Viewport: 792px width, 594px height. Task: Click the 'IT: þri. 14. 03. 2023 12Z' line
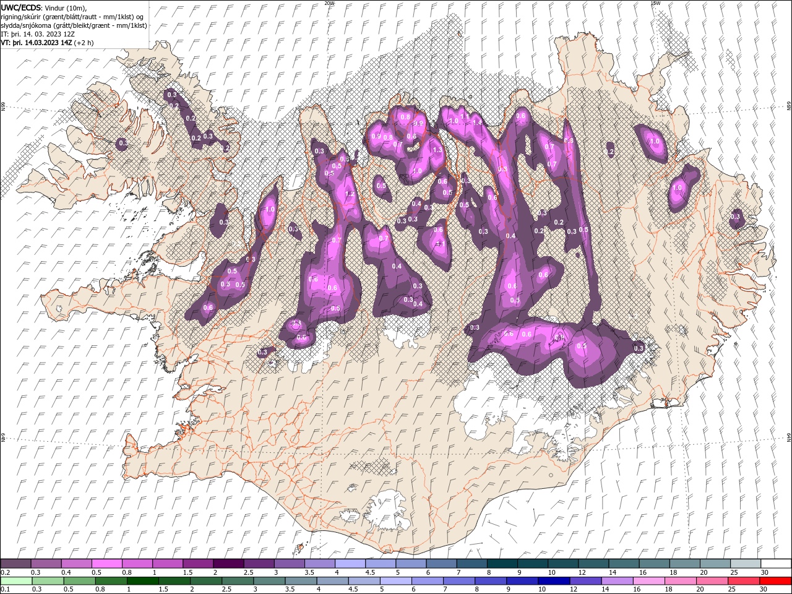(x=38, y=34)
